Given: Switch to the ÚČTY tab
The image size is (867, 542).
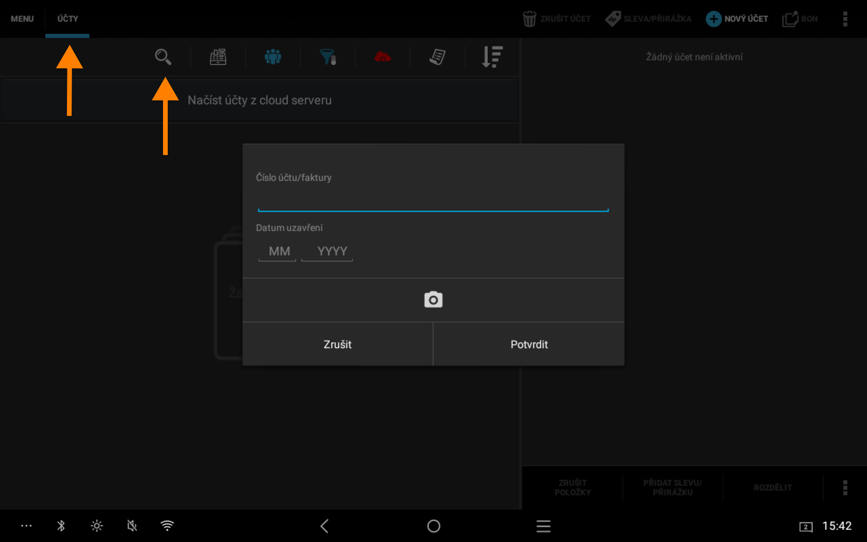Looking at the screenshot, I should pos(67,19).
